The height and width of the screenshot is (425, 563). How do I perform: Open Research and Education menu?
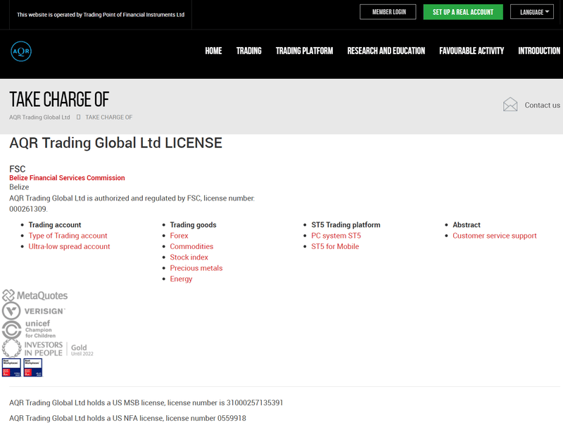[386, 51]
